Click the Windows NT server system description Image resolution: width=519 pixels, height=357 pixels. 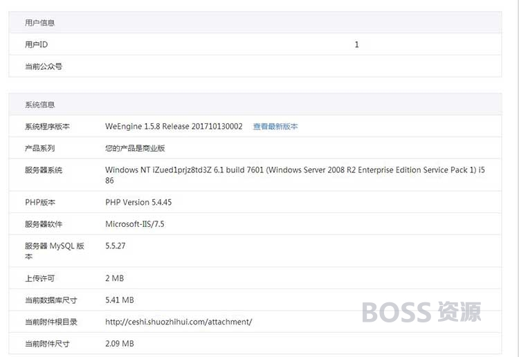[295, 175]
